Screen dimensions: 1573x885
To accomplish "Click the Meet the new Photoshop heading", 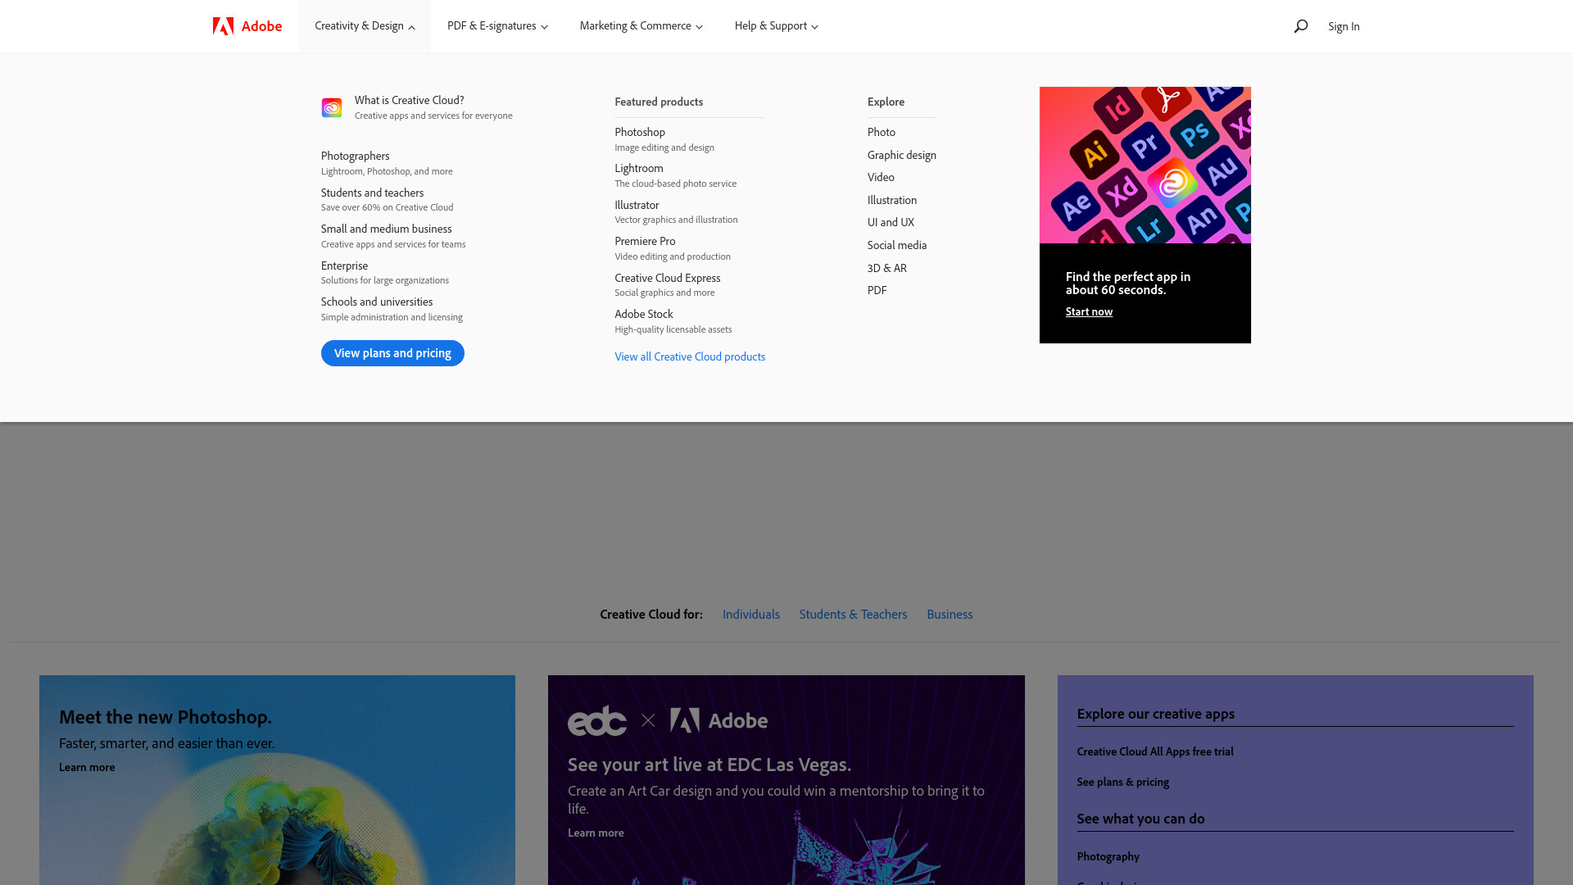I will point(165,717).
